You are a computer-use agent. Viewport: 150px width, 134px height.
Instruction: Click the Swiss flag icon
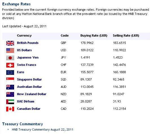coord(10,65)
